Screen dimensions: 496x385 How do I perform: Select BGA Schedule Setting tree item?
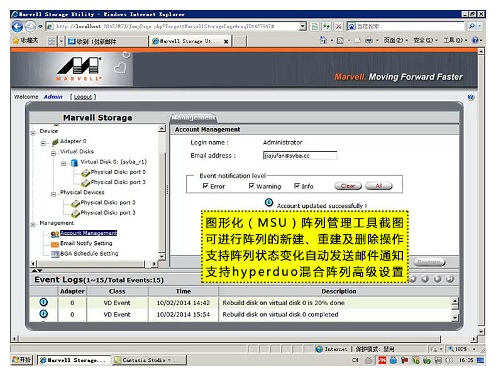[x=89, y=254]
